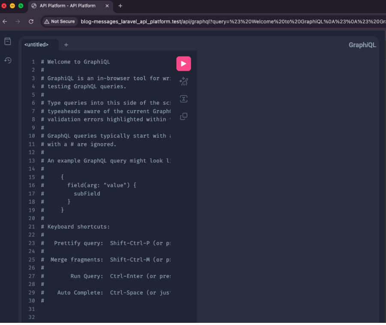Click the empty response results pane

(287, 187)
